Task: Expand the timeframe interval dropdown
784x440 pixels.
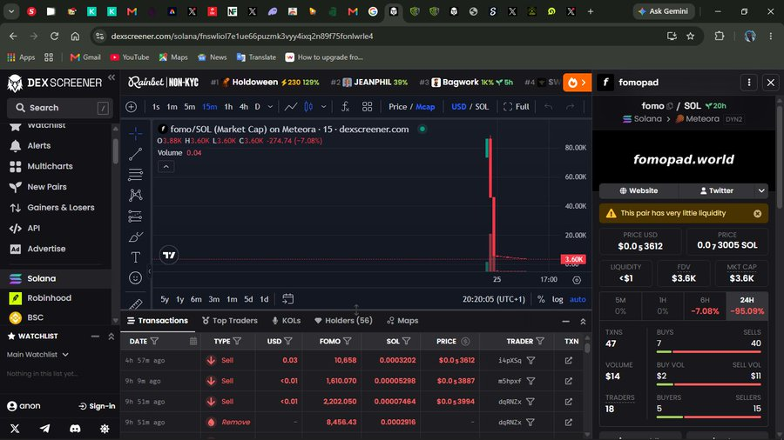Action: 270,107
